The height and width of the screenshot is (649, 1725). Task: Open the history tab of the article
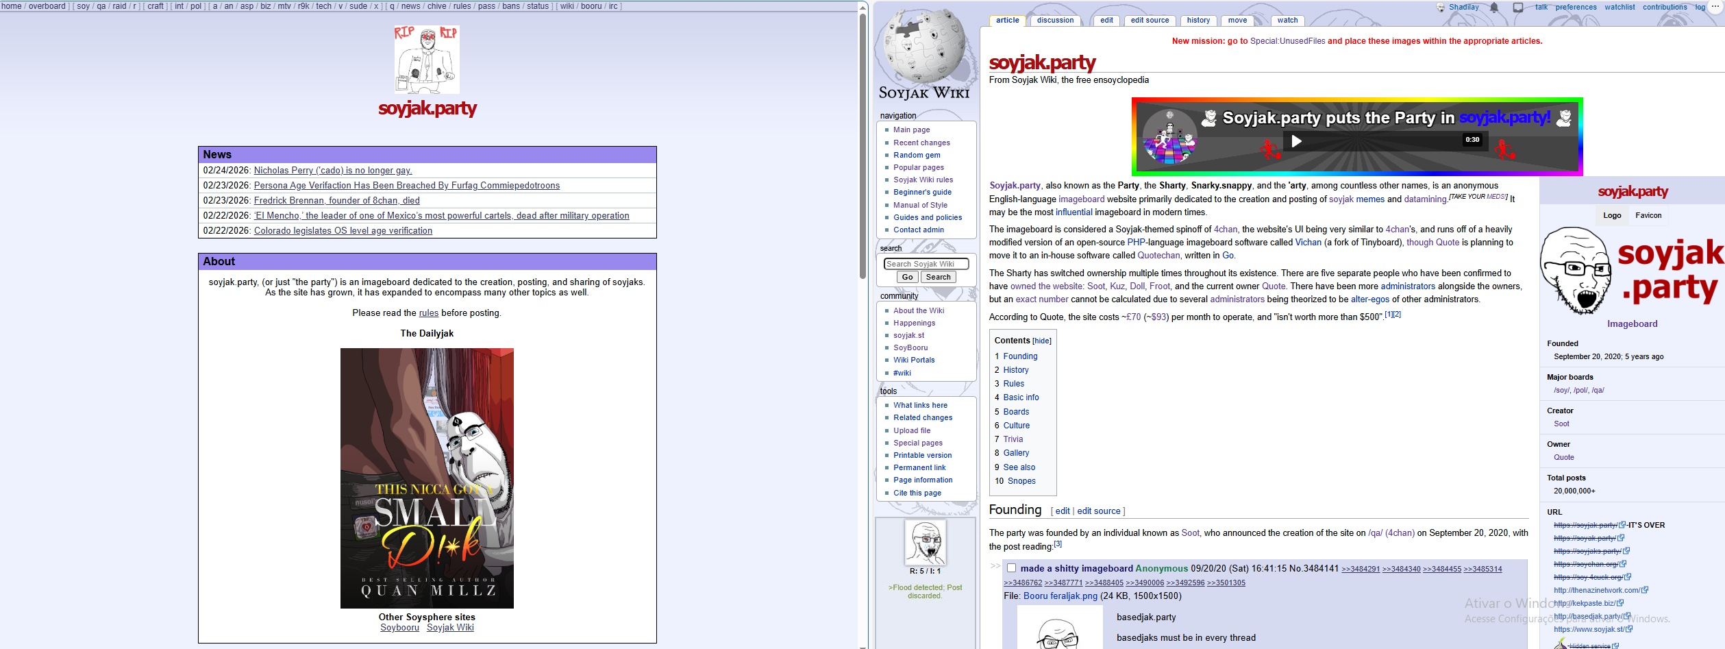pyautogui.click(x=1198, y=21)
